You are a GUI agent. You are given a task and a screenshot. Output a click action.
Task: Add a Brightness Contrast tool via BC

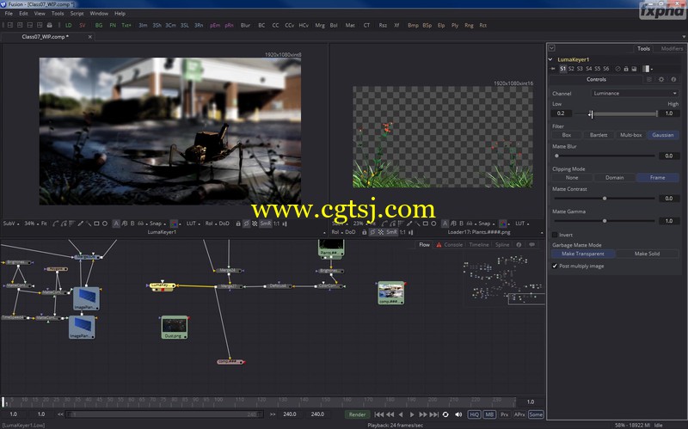tap(261, 26)
